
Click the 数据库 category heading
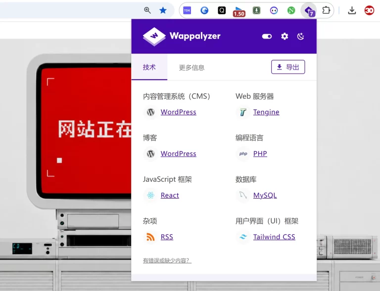246,179
